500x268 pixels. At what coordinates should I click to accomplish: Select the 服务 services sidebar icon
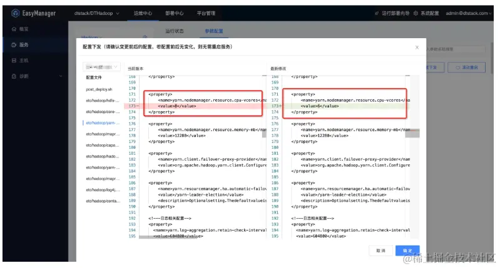click(x=14, y=45)
